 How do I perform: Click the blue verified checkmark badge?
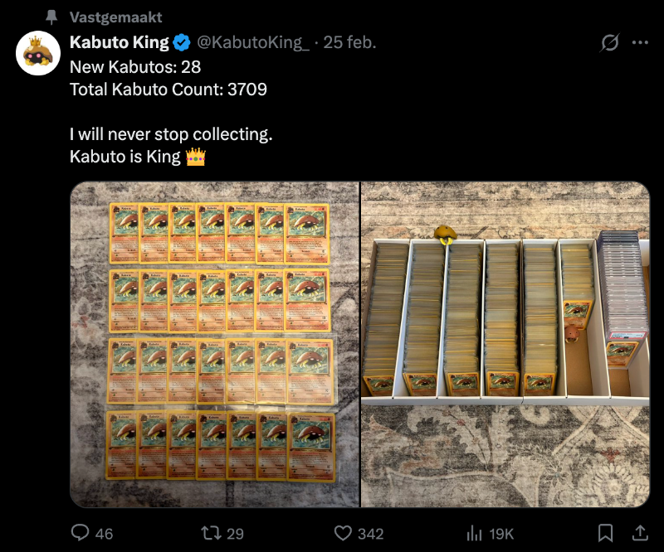183,42
